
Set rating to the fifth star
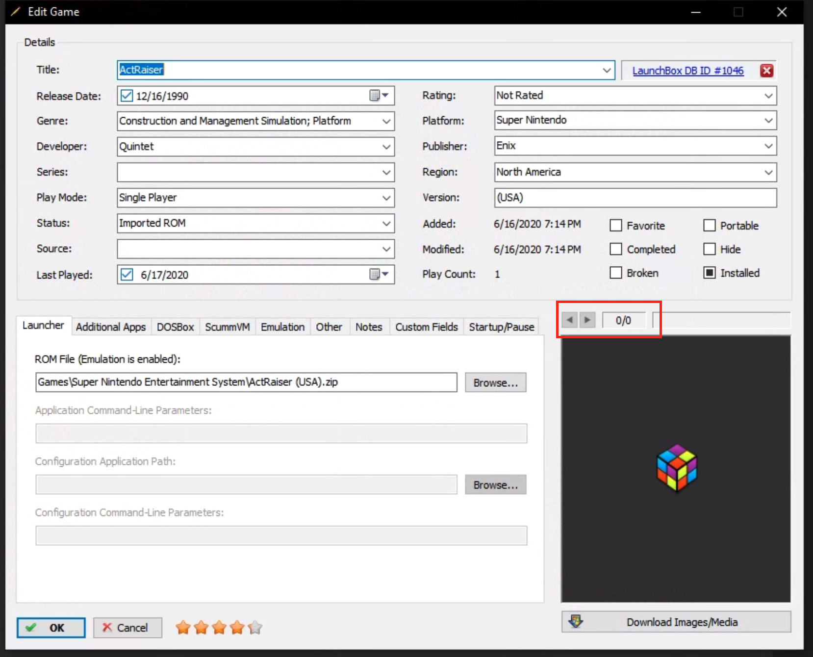point(255,627)
